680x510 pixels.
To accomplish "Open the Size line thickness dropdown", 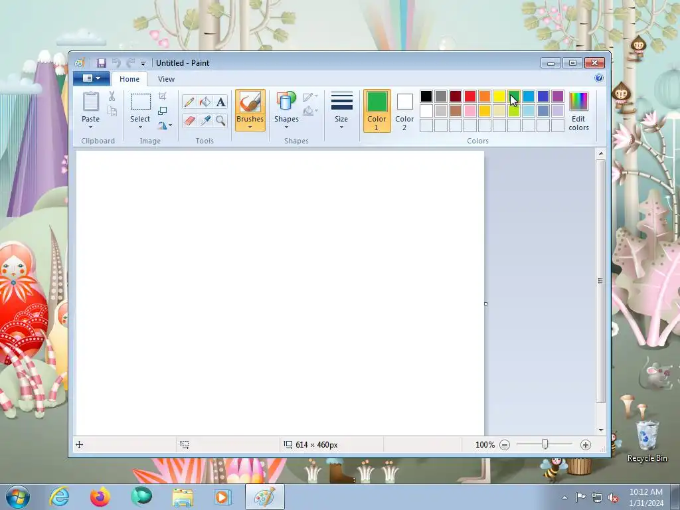I will pos(341,110).
